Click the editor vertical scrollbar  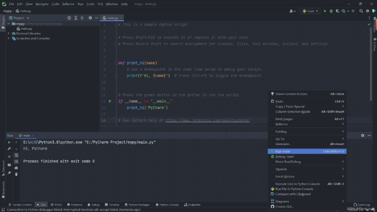371,65
